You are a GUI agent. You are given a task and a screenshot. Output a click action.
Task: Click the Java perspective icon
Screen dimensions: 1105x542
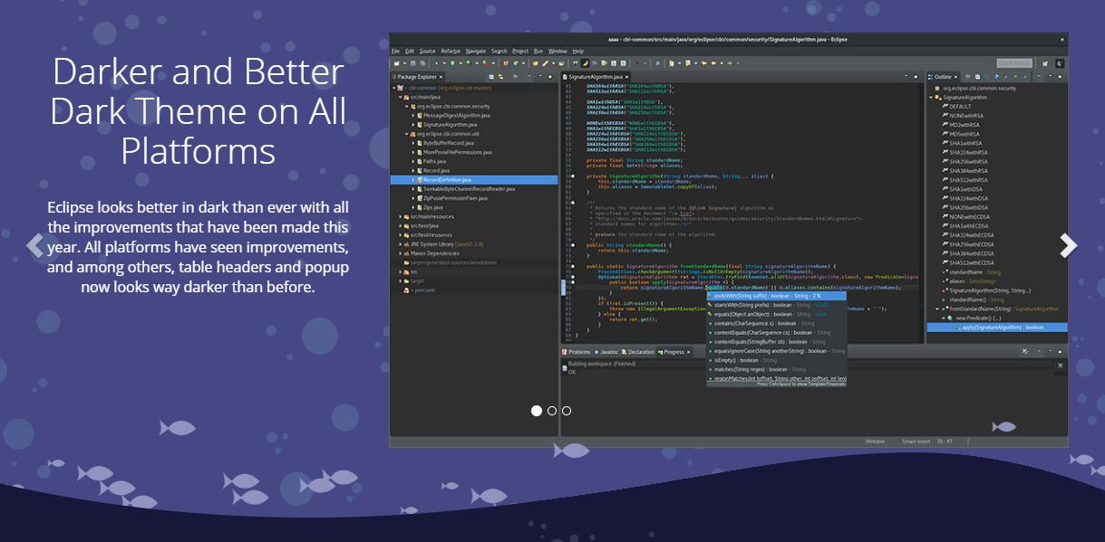(1058, 63)
